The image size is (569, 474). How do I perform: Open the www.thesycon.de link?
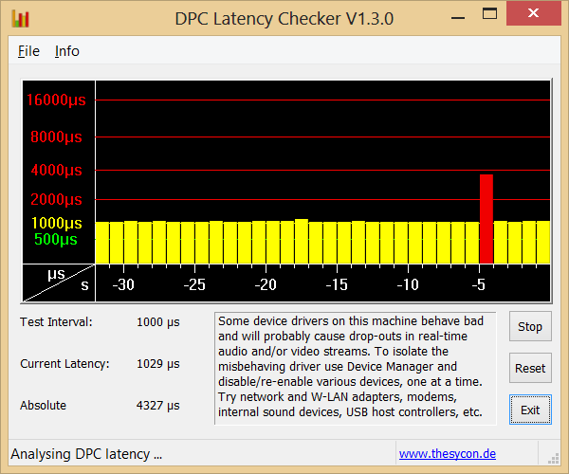click(x=448, y=454)
